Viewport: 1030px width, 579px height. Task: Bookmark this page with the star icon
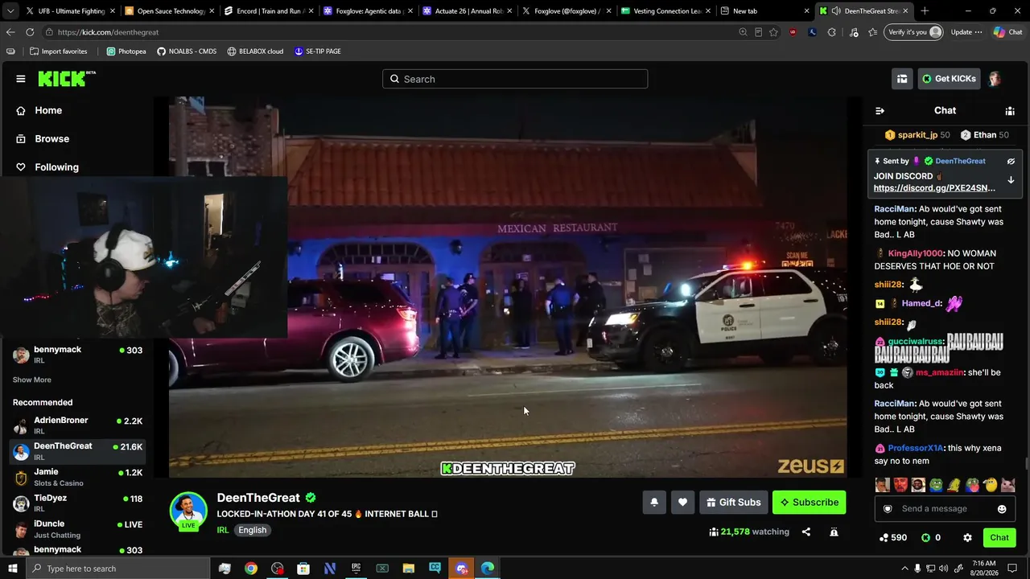coord(773,32)
